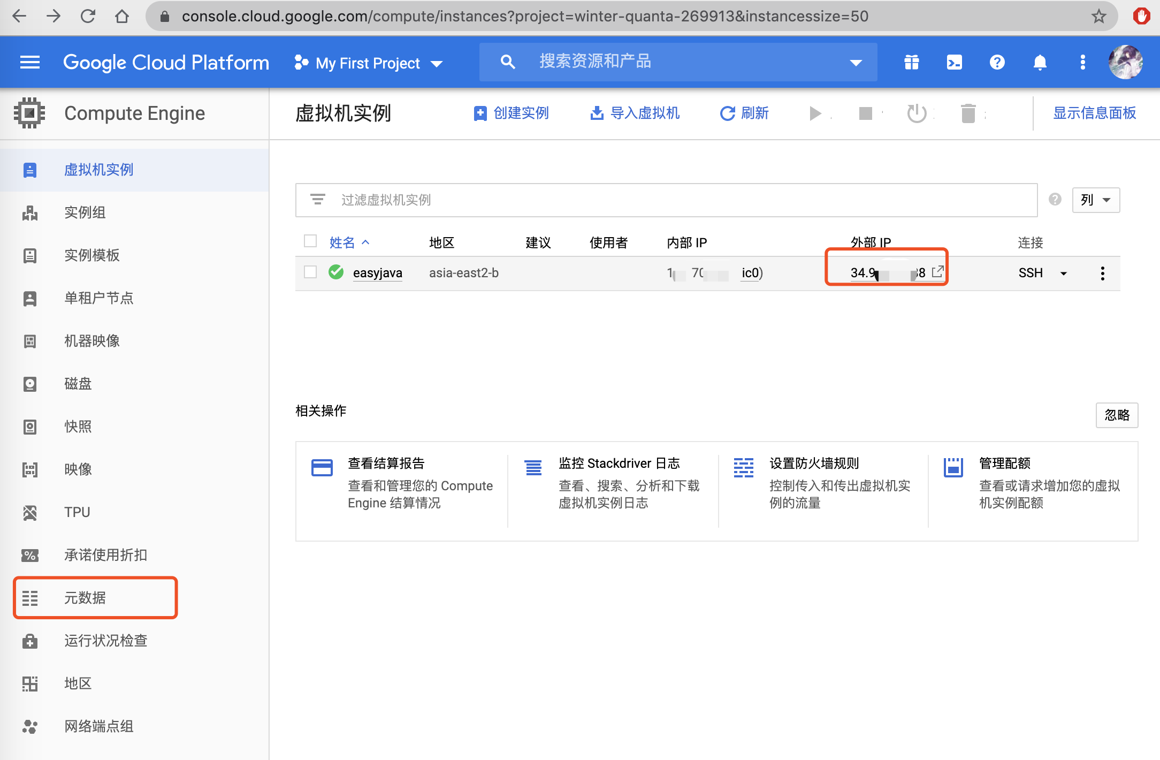1160x760 pixels.
Task: Expand the search bar dropdown arrow
Action: tap(856, 63)
